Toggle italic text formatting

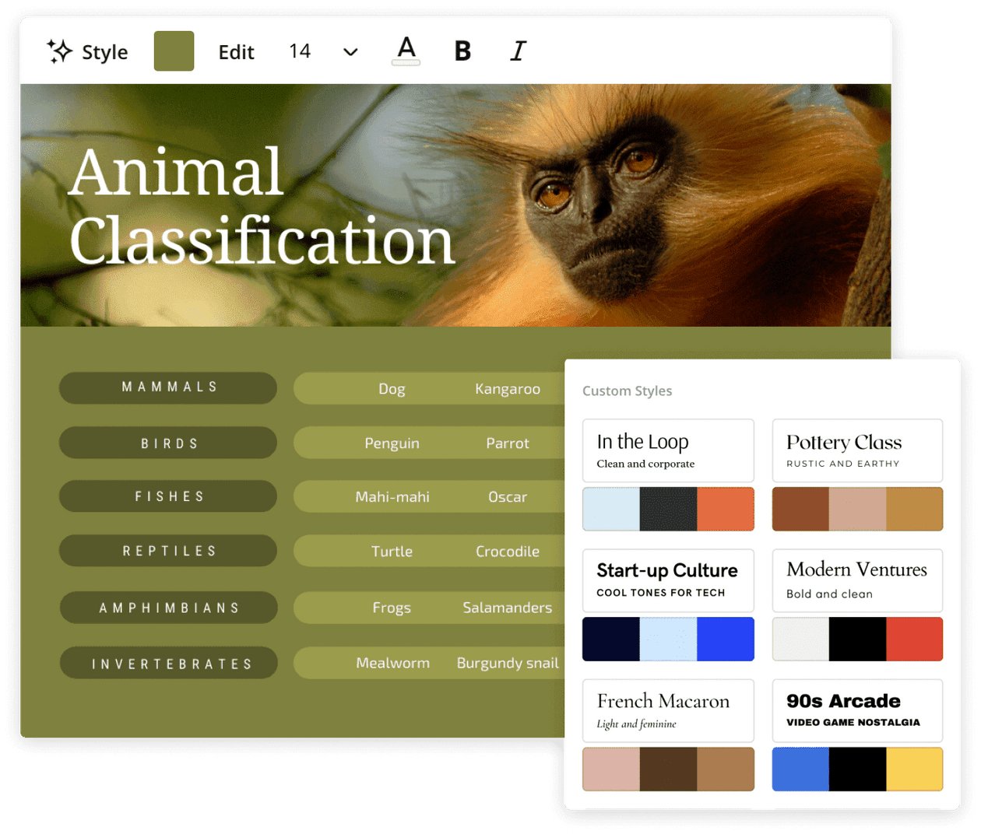click(x=518, y=51)
